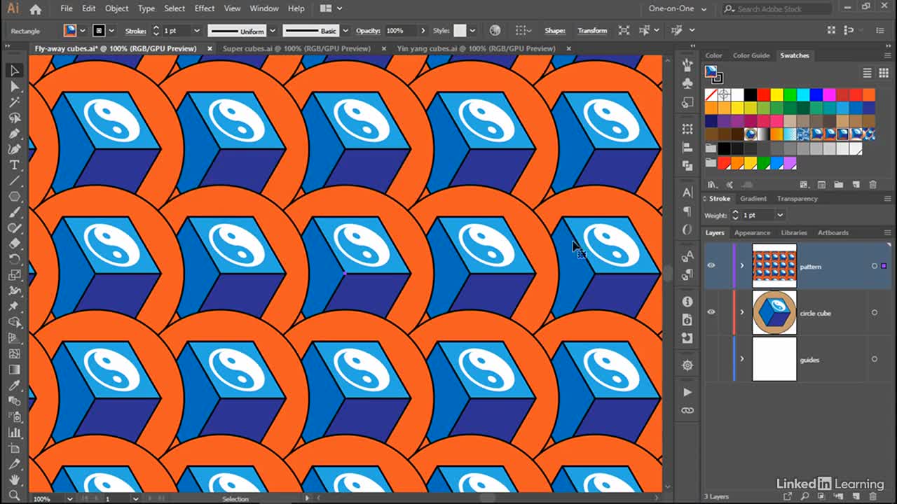Viewport: 897px width, 504px height.
Task: Select the Selection tool arrow
Action: 15,71
